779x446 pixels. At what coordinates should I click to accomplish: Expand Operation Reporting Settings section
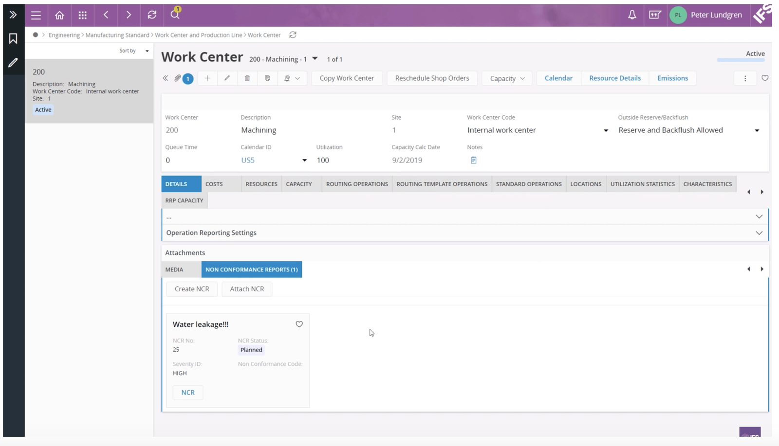click(x=465, y=233)
